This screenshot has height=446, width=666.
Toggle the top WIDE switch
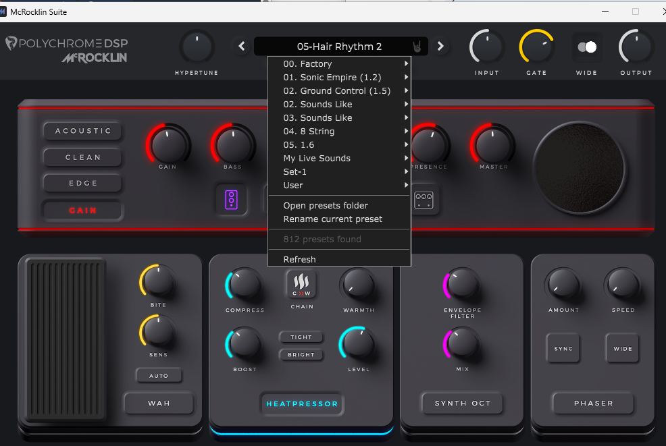[x=587, y=47]
